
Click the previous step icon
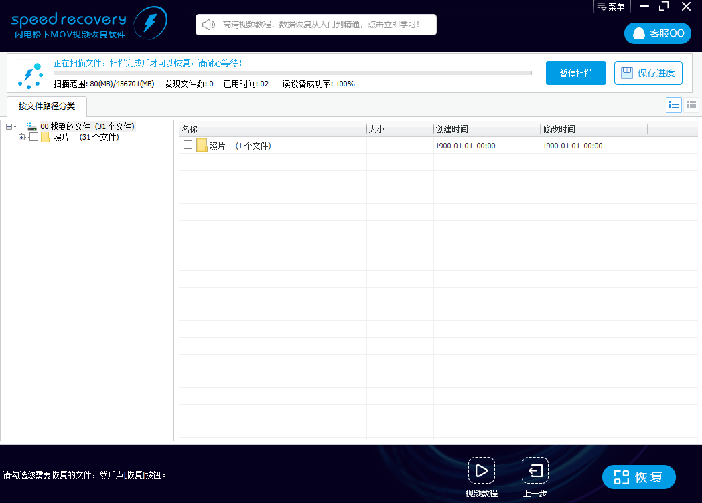tap(535, 470)
